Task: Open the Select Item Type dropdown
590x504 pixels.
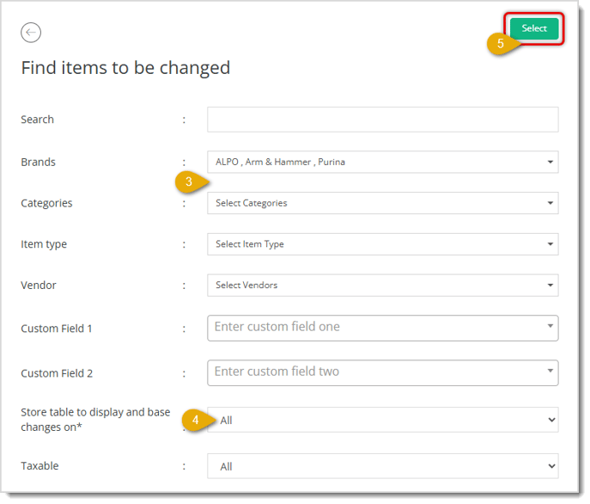Action: click(x=385, y=245)
